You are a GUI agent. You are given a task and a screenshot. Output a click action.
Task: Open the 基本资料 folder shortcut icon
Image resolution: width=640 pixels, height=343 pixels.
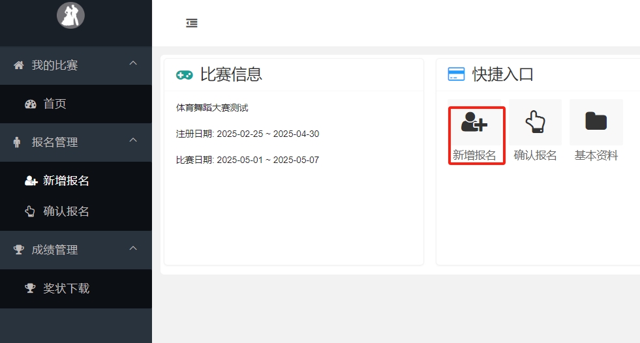pyautogui.click(x=596, y=122)
